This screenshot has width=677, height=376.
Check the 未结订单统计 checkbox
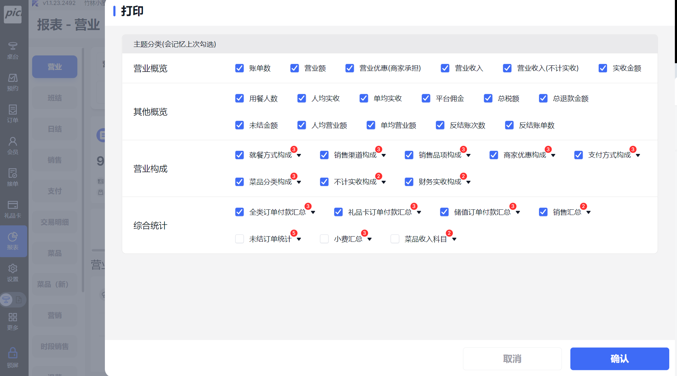click(x=239, y=239)
